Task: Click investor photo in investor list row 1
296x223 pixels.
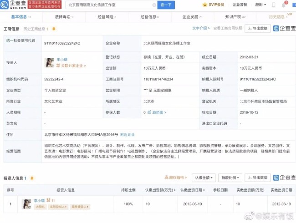Action: [x=26, y=204]
